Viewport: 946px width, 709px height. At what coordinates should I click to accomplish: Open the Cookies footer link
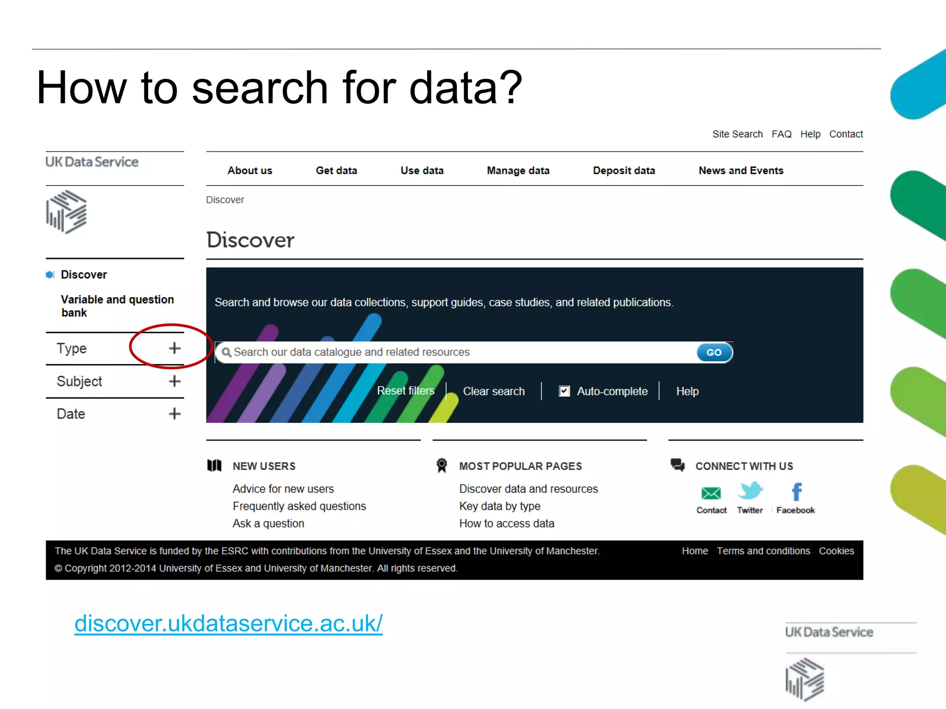pyautogui.click(x=837, y=551)
